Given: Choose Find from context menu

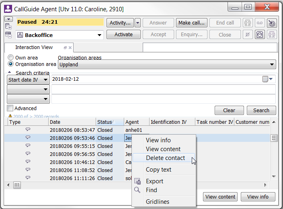Looking at the screenshot, I should coord(152,190).
